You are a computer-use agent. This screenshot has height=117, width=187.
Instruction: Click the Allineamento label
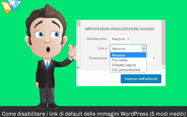tap(97, 39)
